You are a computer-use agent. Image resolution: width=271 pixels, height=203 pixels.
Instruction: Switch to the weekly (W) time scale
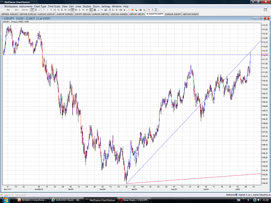pyautogui.click(x=83, y=10)
